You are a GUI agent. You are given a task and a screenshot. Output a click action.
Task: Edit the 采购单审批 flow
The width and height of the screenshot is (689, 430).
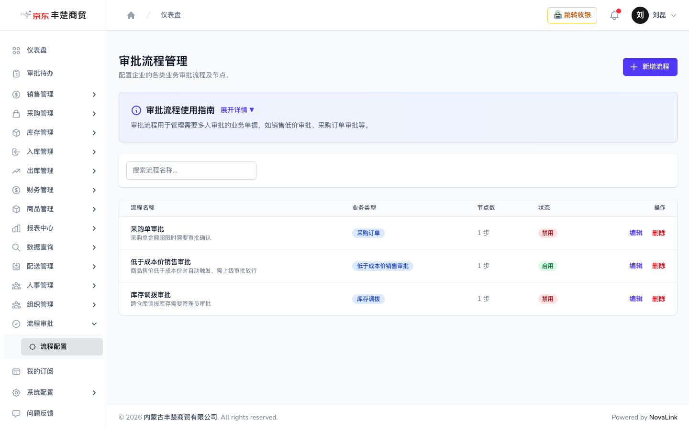pyautogui.click(x=636, y=233)
